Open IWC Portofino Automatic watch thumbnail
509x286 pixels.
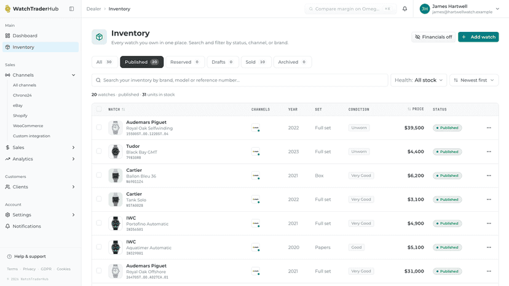coord(115,223)
